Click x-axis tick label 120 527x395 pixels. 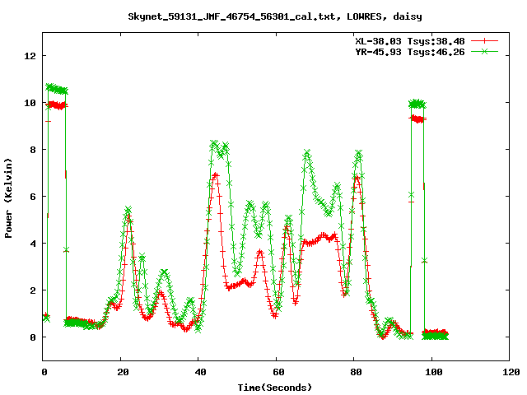click(511, 372)
